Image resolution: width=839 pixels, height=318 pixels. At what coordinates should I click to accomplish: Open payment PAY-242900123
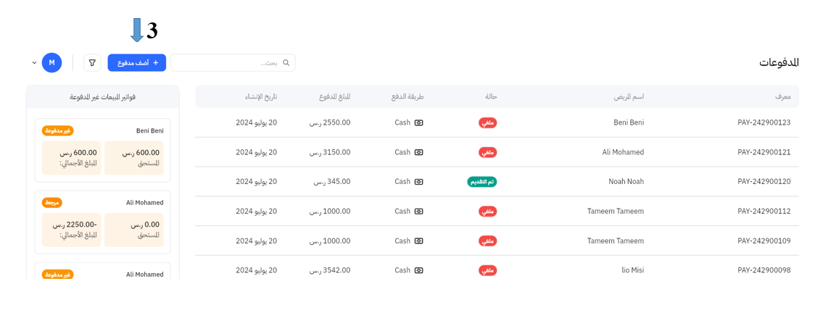pos(764,123)
